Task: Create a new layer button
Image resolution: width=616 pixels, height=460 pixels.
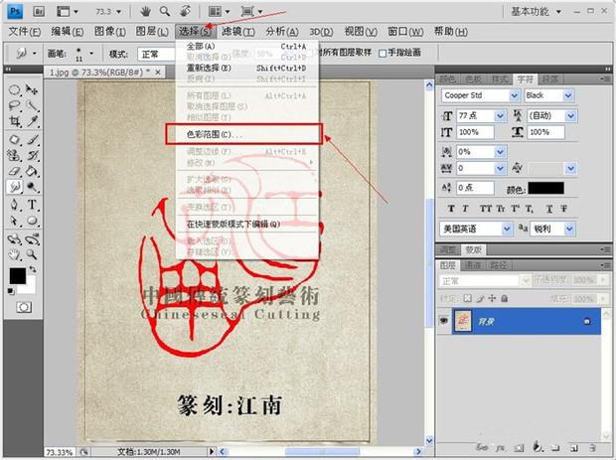Action: [573, 447]
